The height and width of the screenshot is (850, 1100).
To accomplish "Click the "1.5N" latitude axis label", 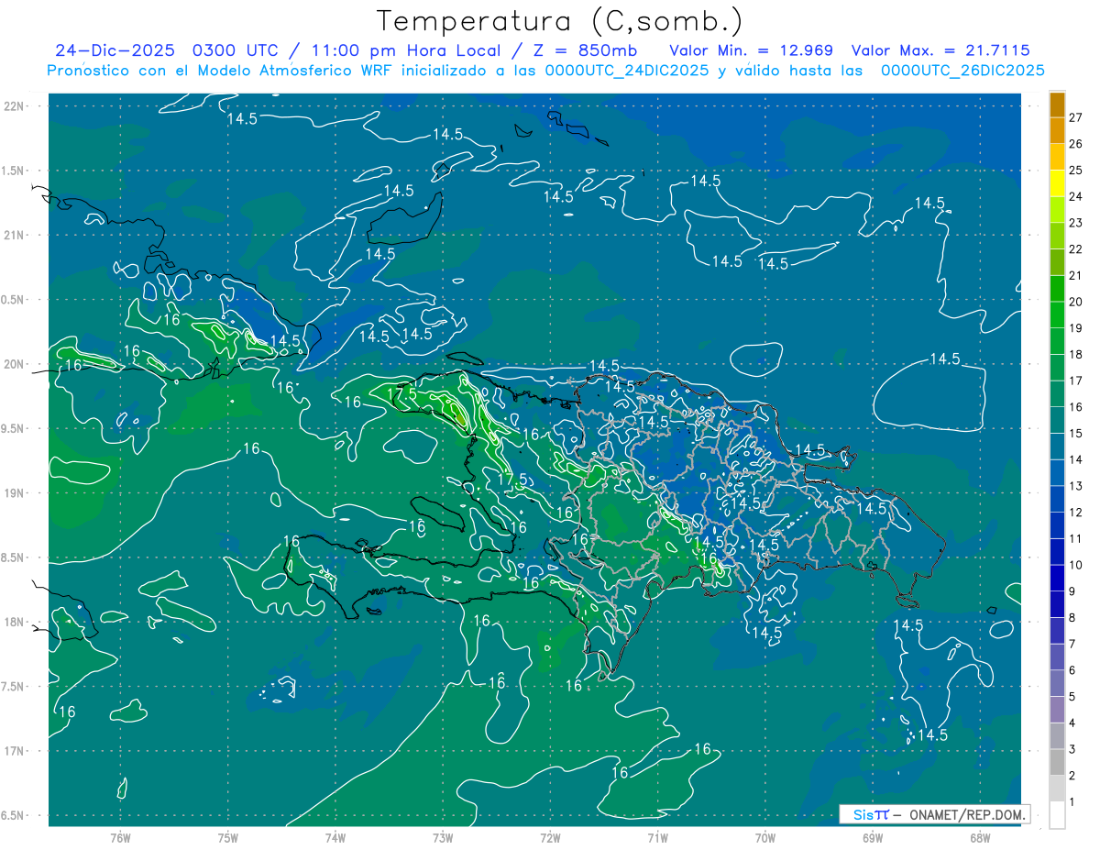I will (14, 171).
